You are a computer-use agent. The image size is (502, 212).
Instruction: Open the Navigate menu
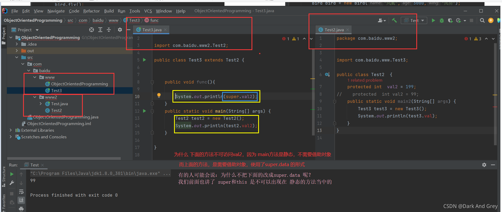56,11
